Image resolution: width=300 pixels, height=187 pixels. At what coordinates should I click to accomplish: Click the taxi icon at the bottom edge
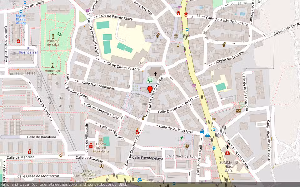(x=140, y=180)
